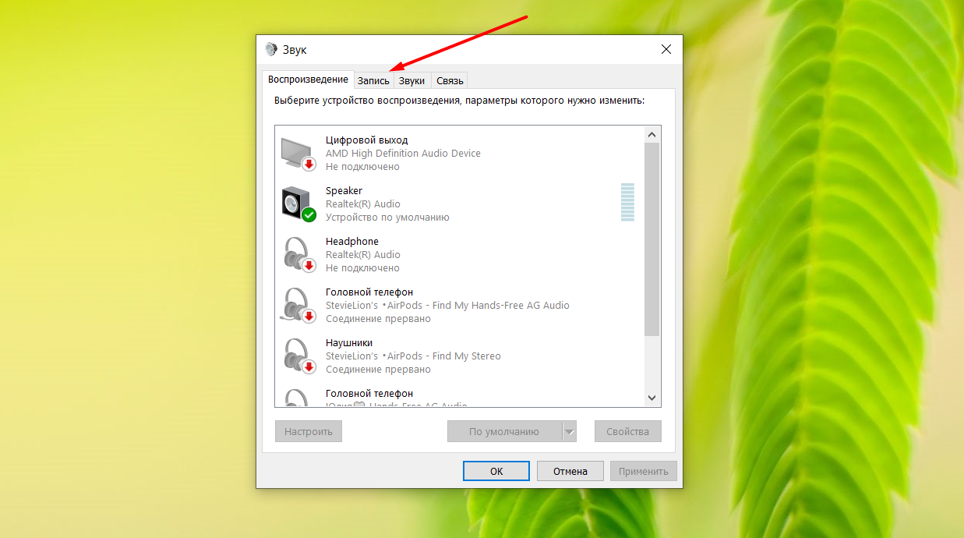Confirm with the ОК button
This screenshot has height=538, width=964.
click(496, 471)
